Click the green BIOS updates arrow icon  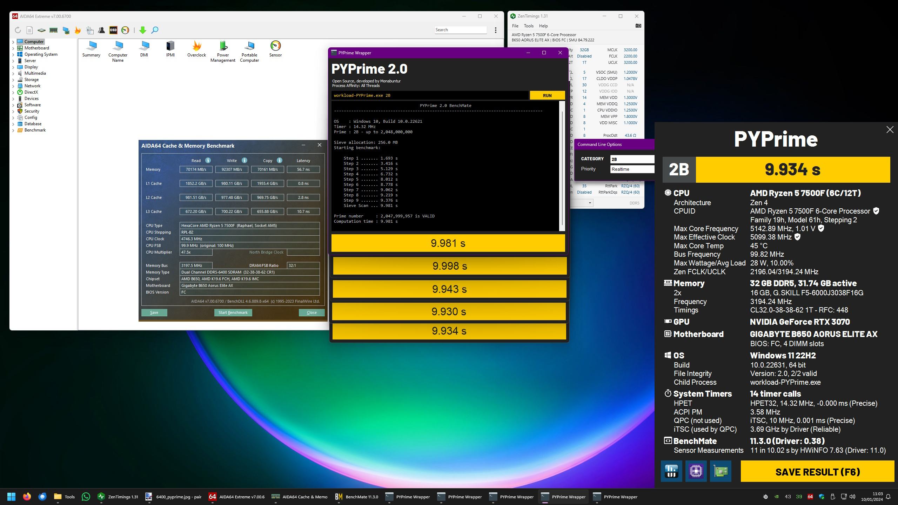142,31
